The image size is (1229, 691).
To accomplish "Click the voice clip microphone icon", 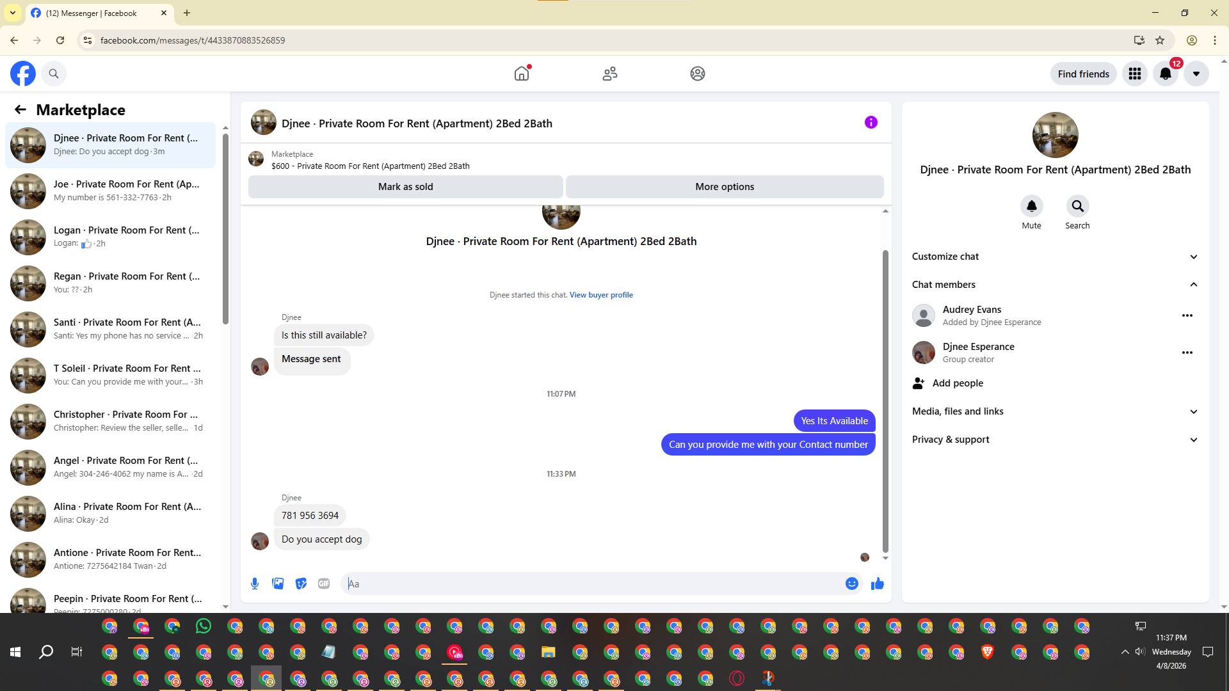I will pos(255,584).
